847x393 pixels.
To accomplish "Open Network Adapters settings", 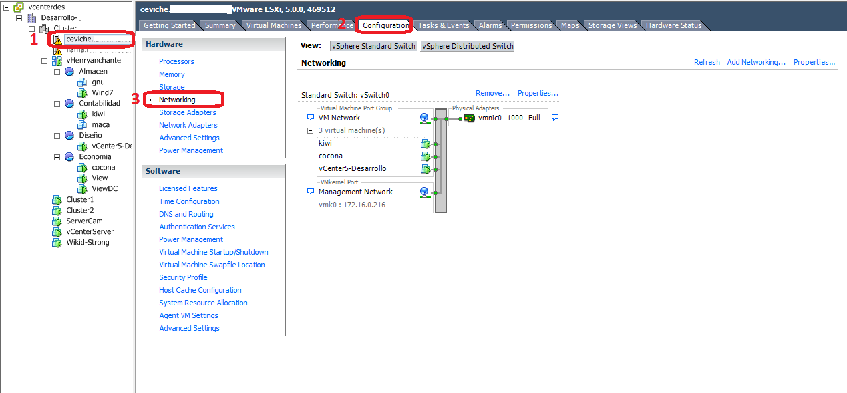I will (x=188, y=125).
